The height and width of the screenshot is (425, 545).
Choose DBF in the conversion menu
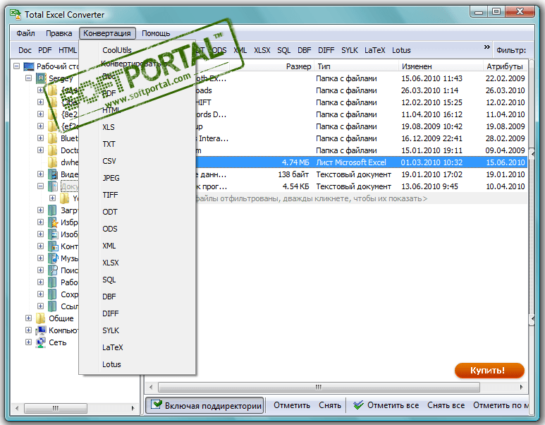click(109, 297)
